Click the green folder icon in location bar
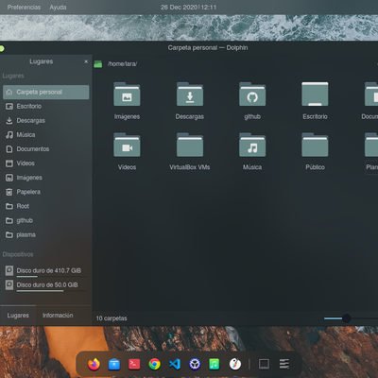The width and height of the screenshot is (378, 378). click(x=98, y=64)
